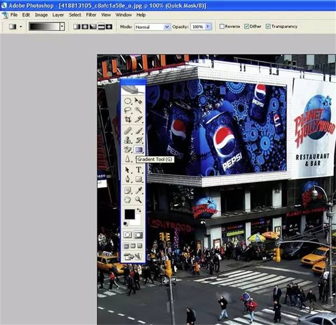Click the toolbox palette blue title bar

coord(133,82)
